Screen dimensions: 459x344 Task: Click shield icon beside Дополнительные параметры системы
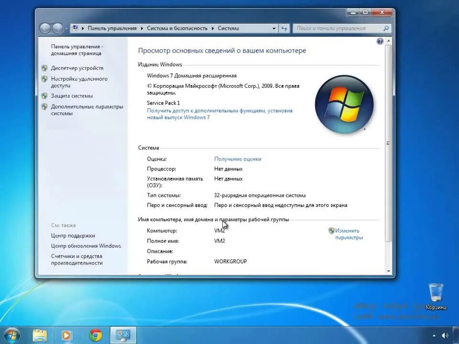(x=44, y=107)
